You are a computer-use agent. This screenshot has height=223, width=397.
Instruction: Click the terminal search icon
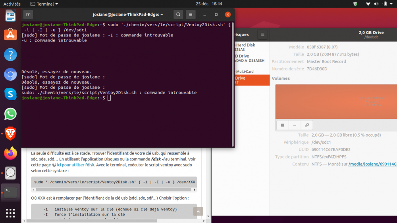pyautogui.click(x=179, y=15)
